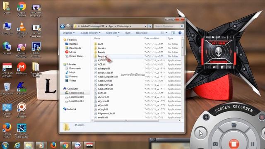
Task: Pause the screen recorder recording
Action: pos(253,144)
